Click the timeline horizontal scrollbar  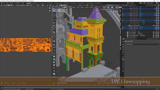click(x=60, y=87)
